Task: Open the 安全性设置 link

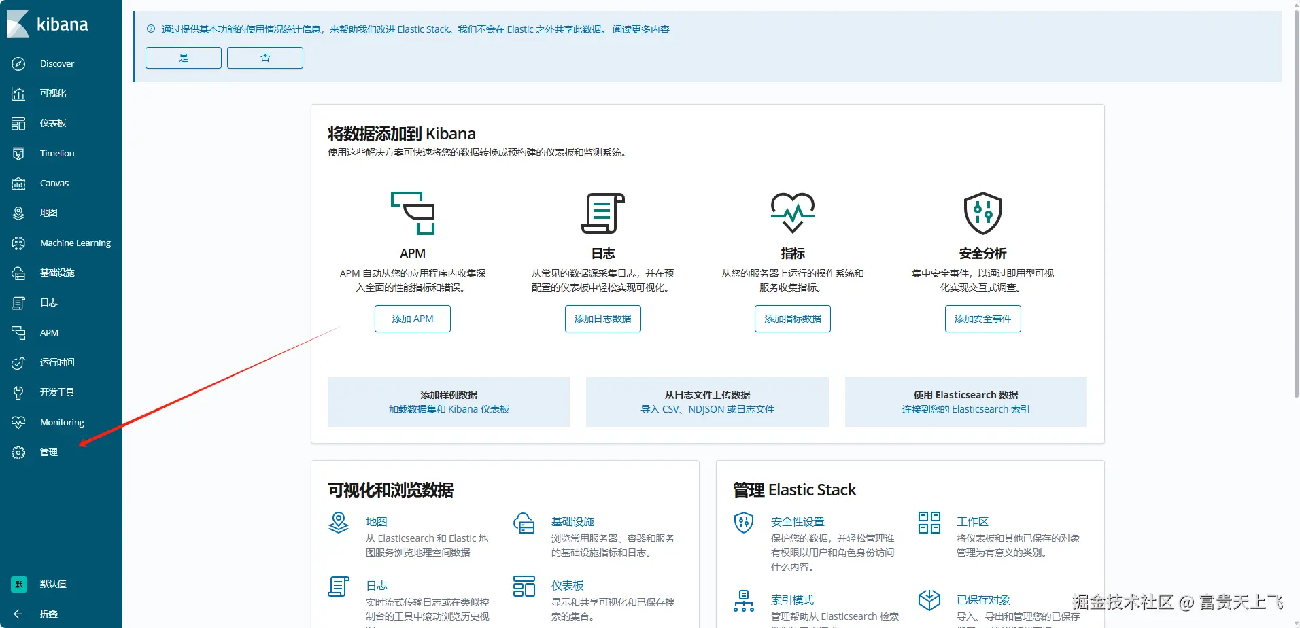Action: click(798, 522)
